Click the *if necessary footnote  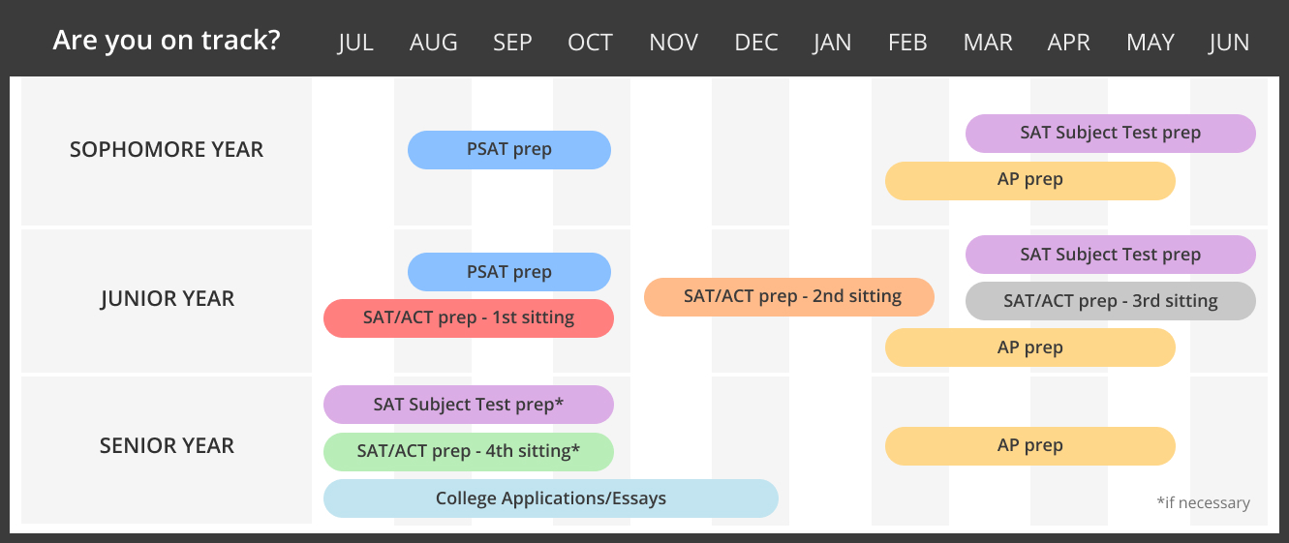tap(1203, 503)
